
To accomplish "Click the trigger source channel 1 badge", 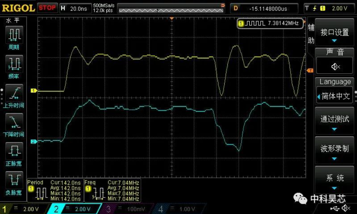I will [x=322, y=8].
